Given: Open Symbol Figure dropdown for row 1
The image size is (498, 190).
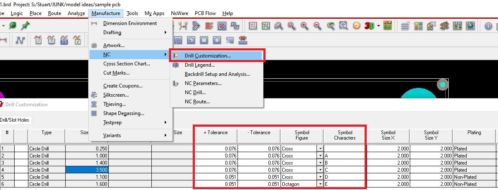Looking at the screenshot, I should [320, 149].
